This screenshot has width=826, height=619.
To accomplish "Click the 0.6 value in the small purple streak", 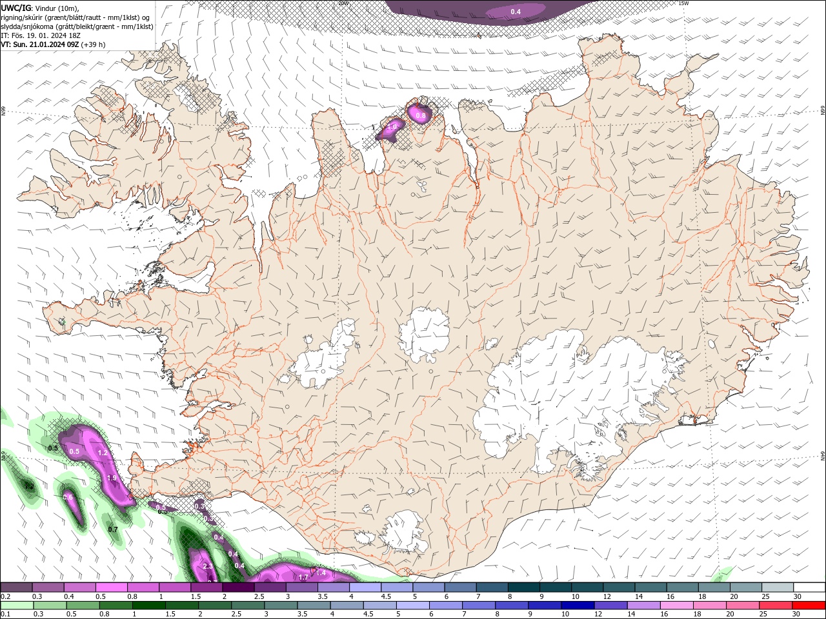I will (68, 497).
